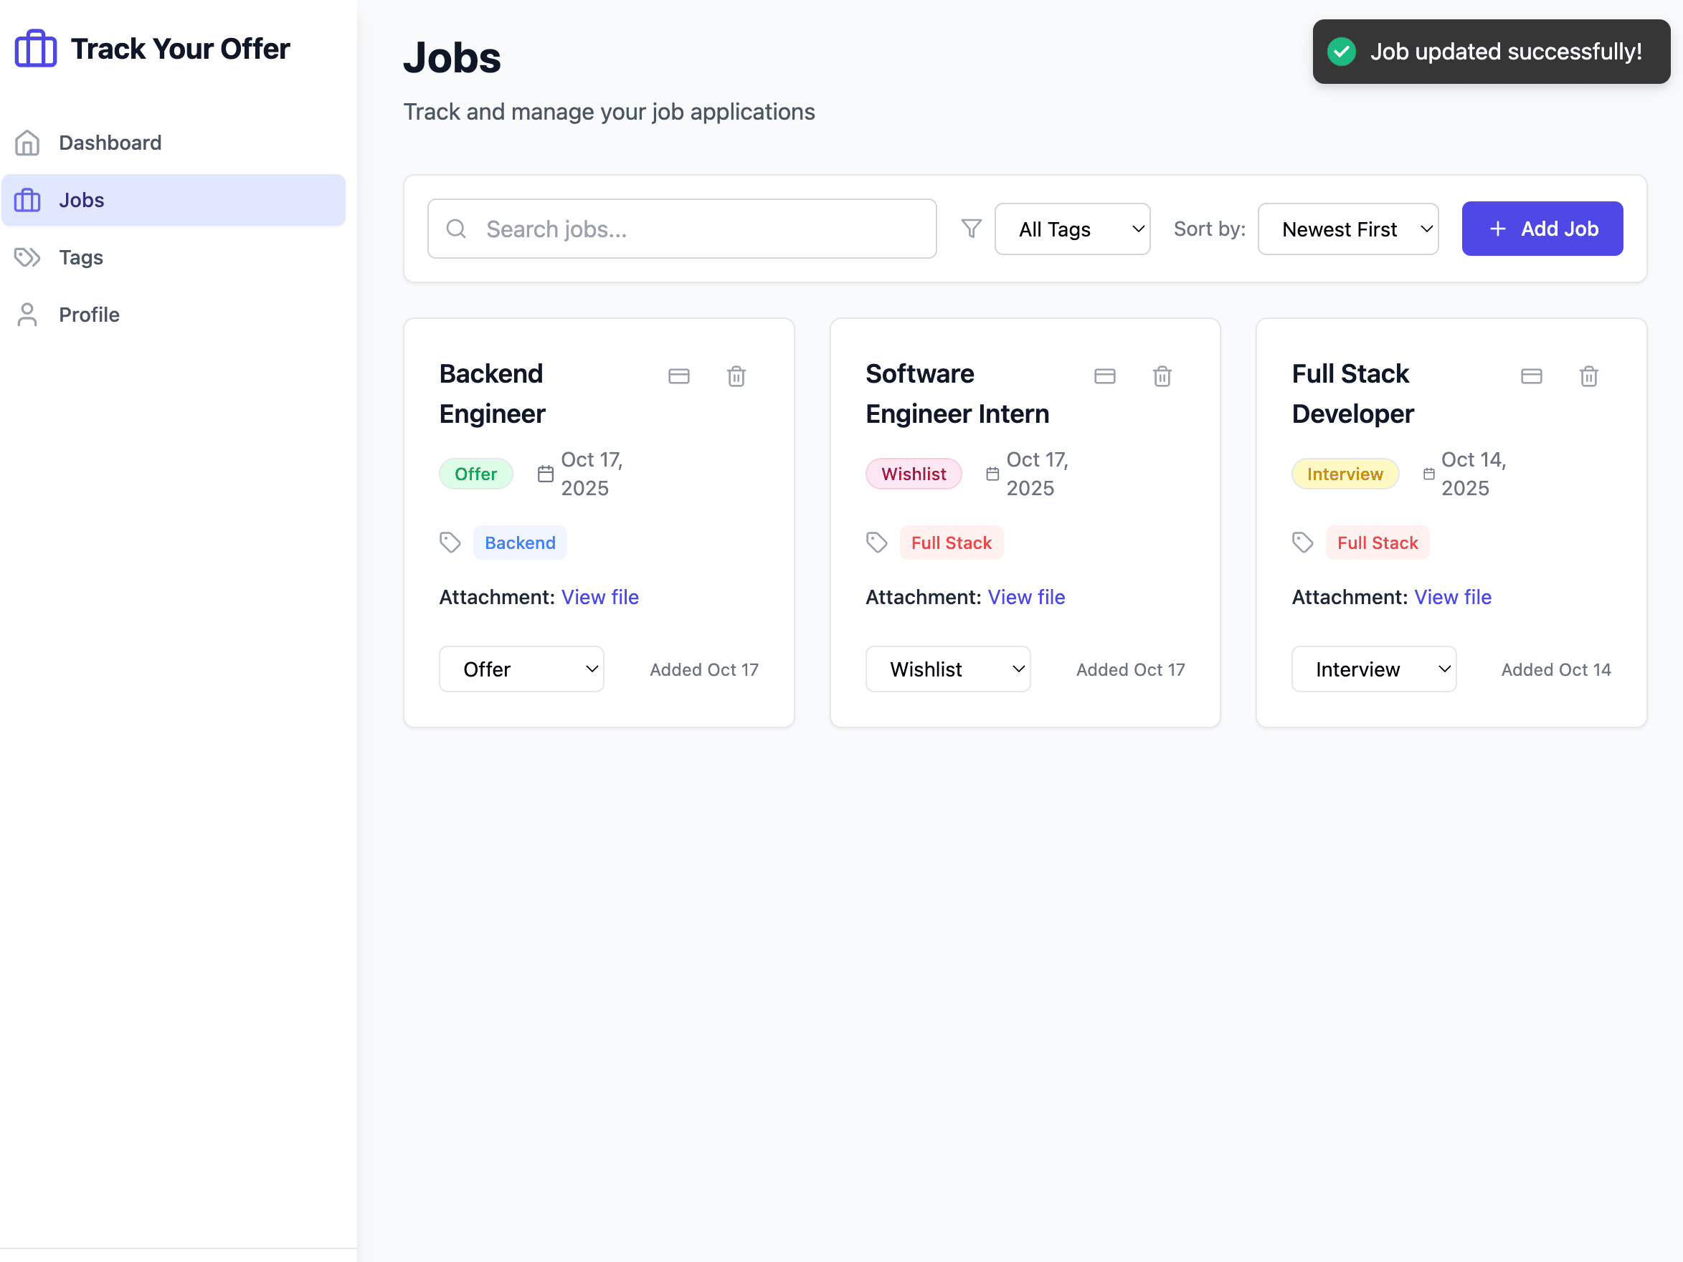Open the Newest First sort dropdown
The height and width of the screenshot is (1262, 1683).
[1348, 228]
